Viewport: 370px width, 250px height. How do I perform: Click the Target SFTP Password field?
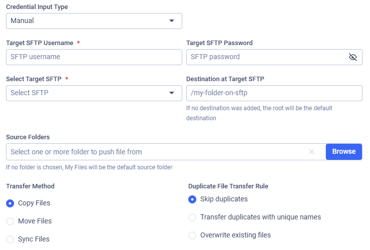click(x=266, y=57)
